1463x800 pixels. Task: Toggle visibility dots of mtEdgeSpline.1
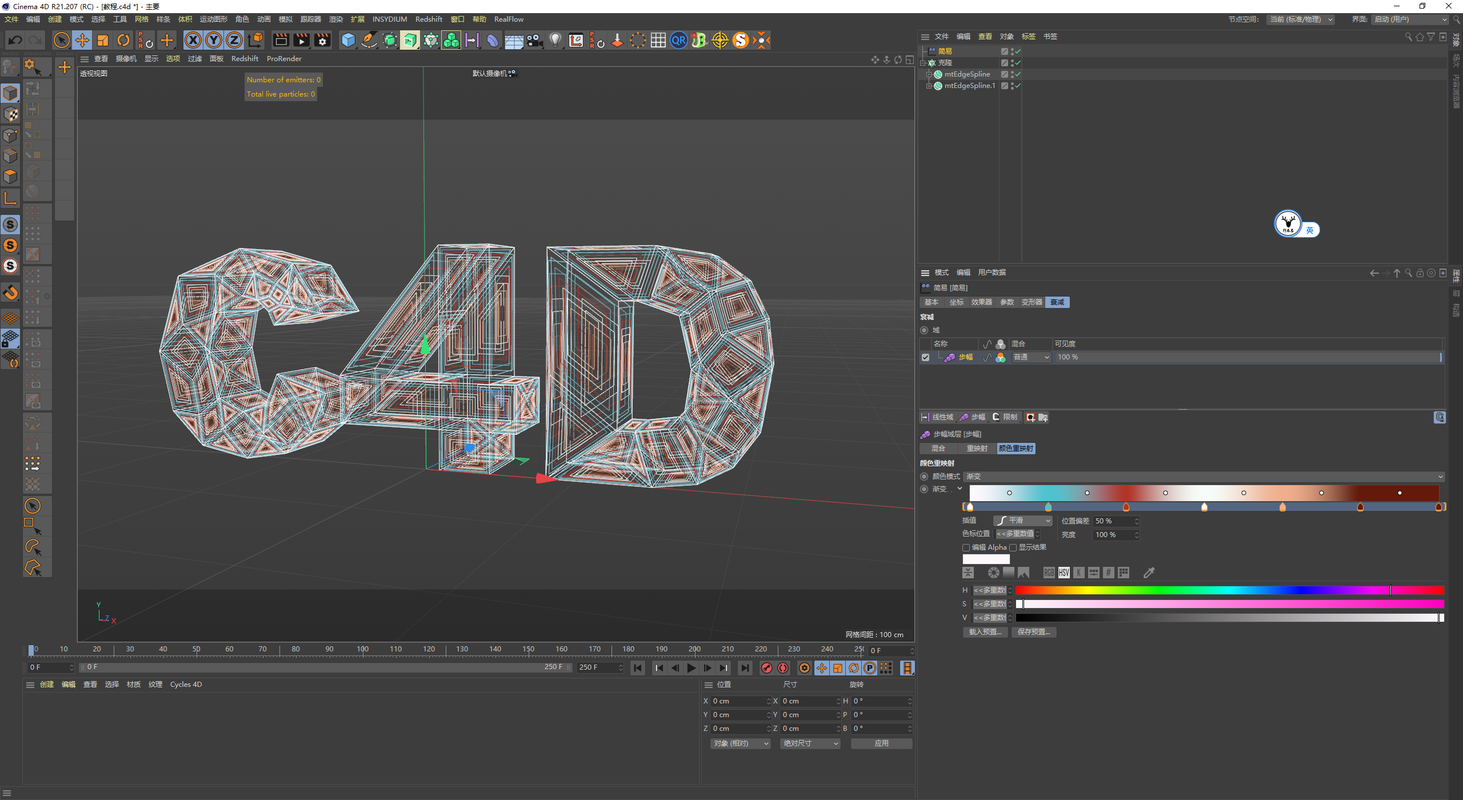point(1012,86)
